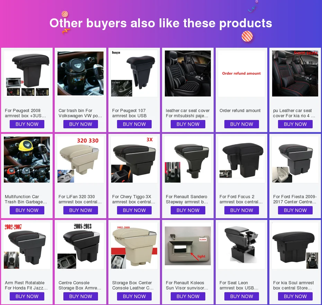Click BUY NOW for 2008-2013 Centre Console box

80,296
